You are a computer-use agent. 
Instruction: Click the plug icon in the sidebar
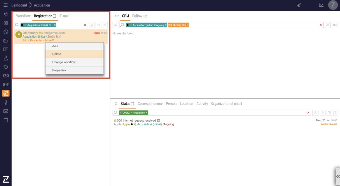6,14
